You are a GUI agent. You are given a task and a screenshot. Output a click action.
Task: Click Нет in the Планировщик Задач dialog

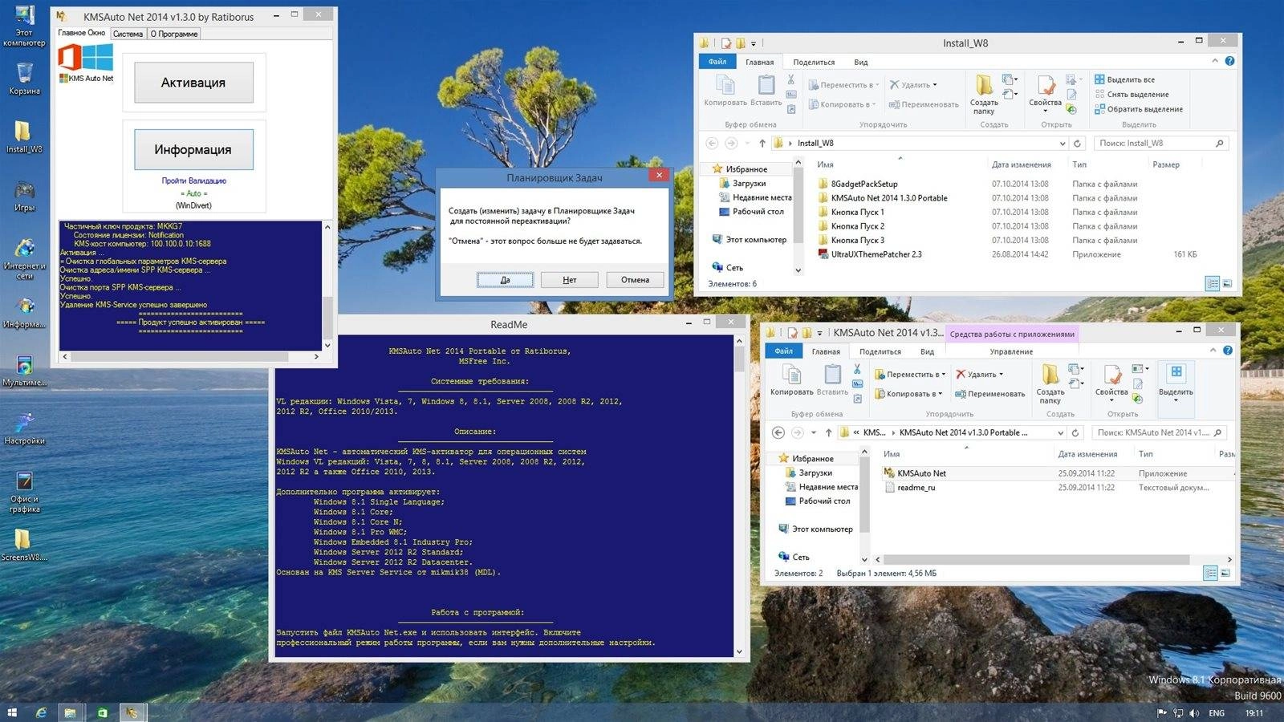click(x=570, y=280)
